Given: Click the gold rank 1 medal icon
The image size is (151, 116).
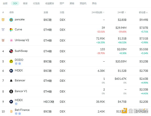Looking at the screenshot, I should coord(3,20).
